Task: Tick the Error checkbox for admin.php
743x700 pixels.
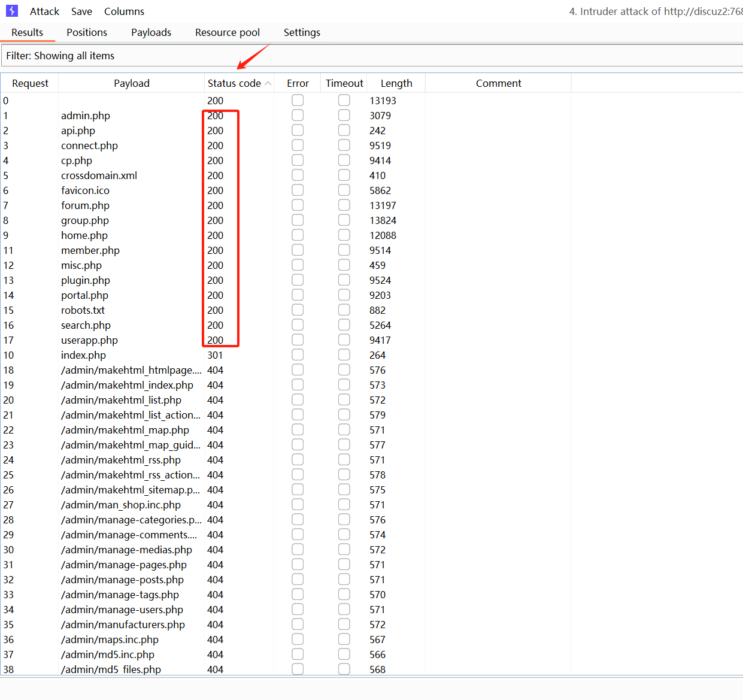Action: (298, 115)
